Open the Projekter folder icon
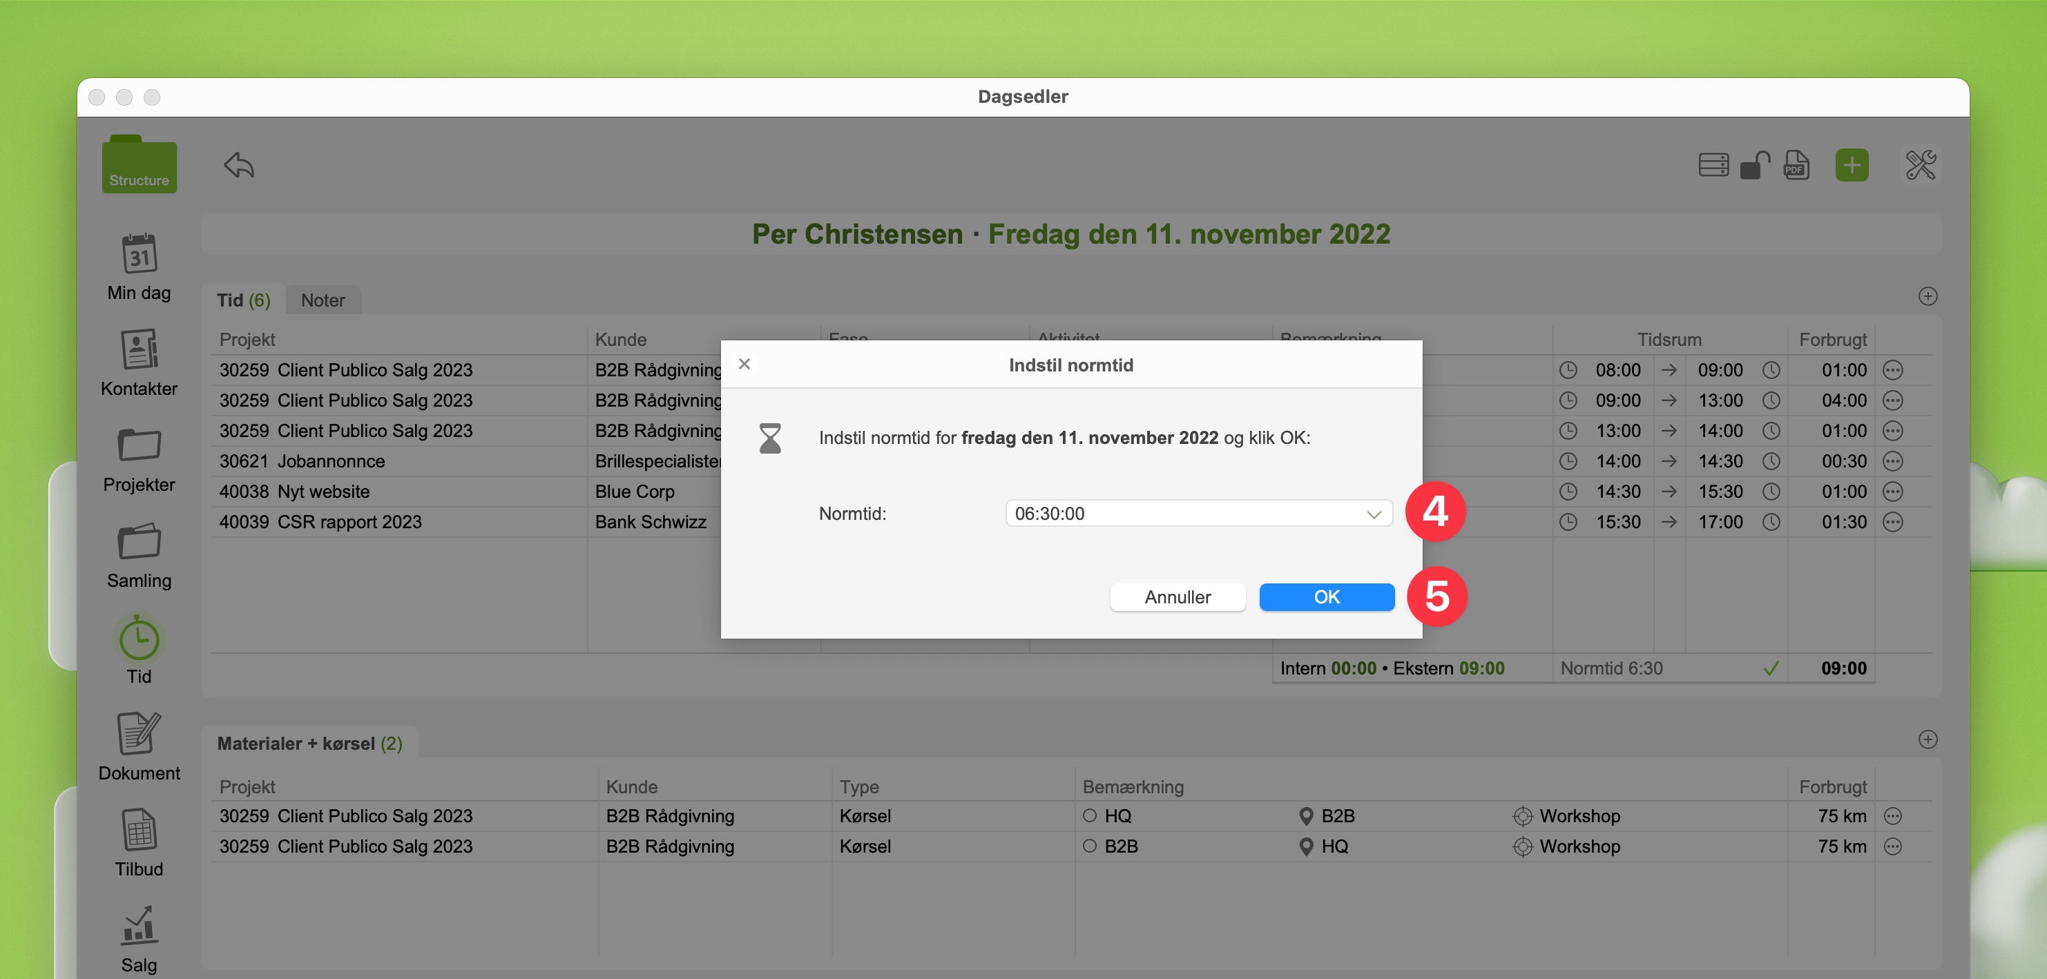The height and width of the screenshot is (979, 2047). pyautogui.click(x=139, y=445)
